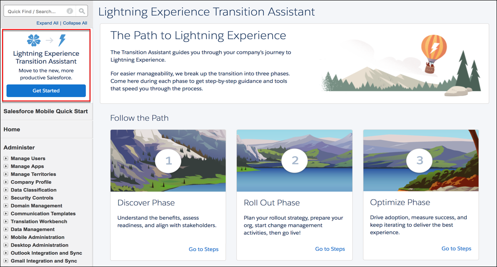
Task: Click The Path to Lightning Experience heading
Action: click(198, 35)
